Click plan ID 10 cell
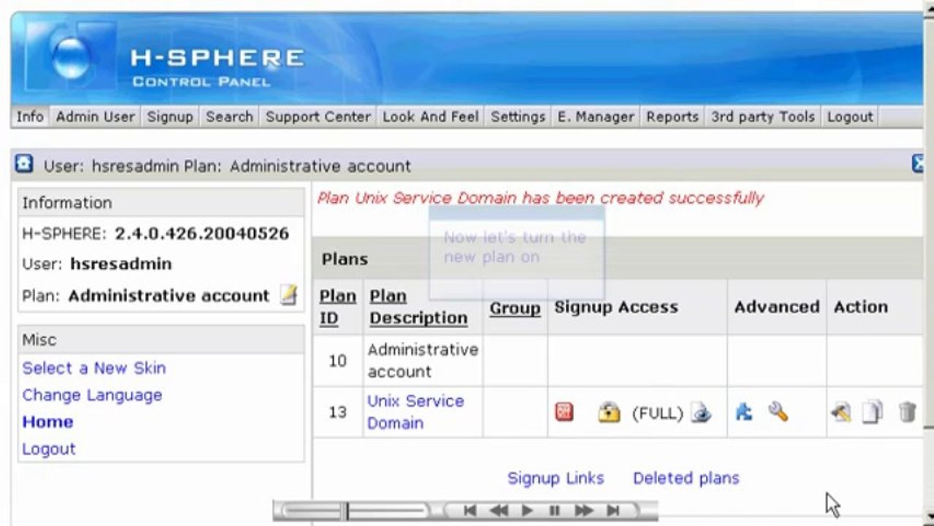Image resolution: width=934 pixels, height=526 pixels. 337,360
